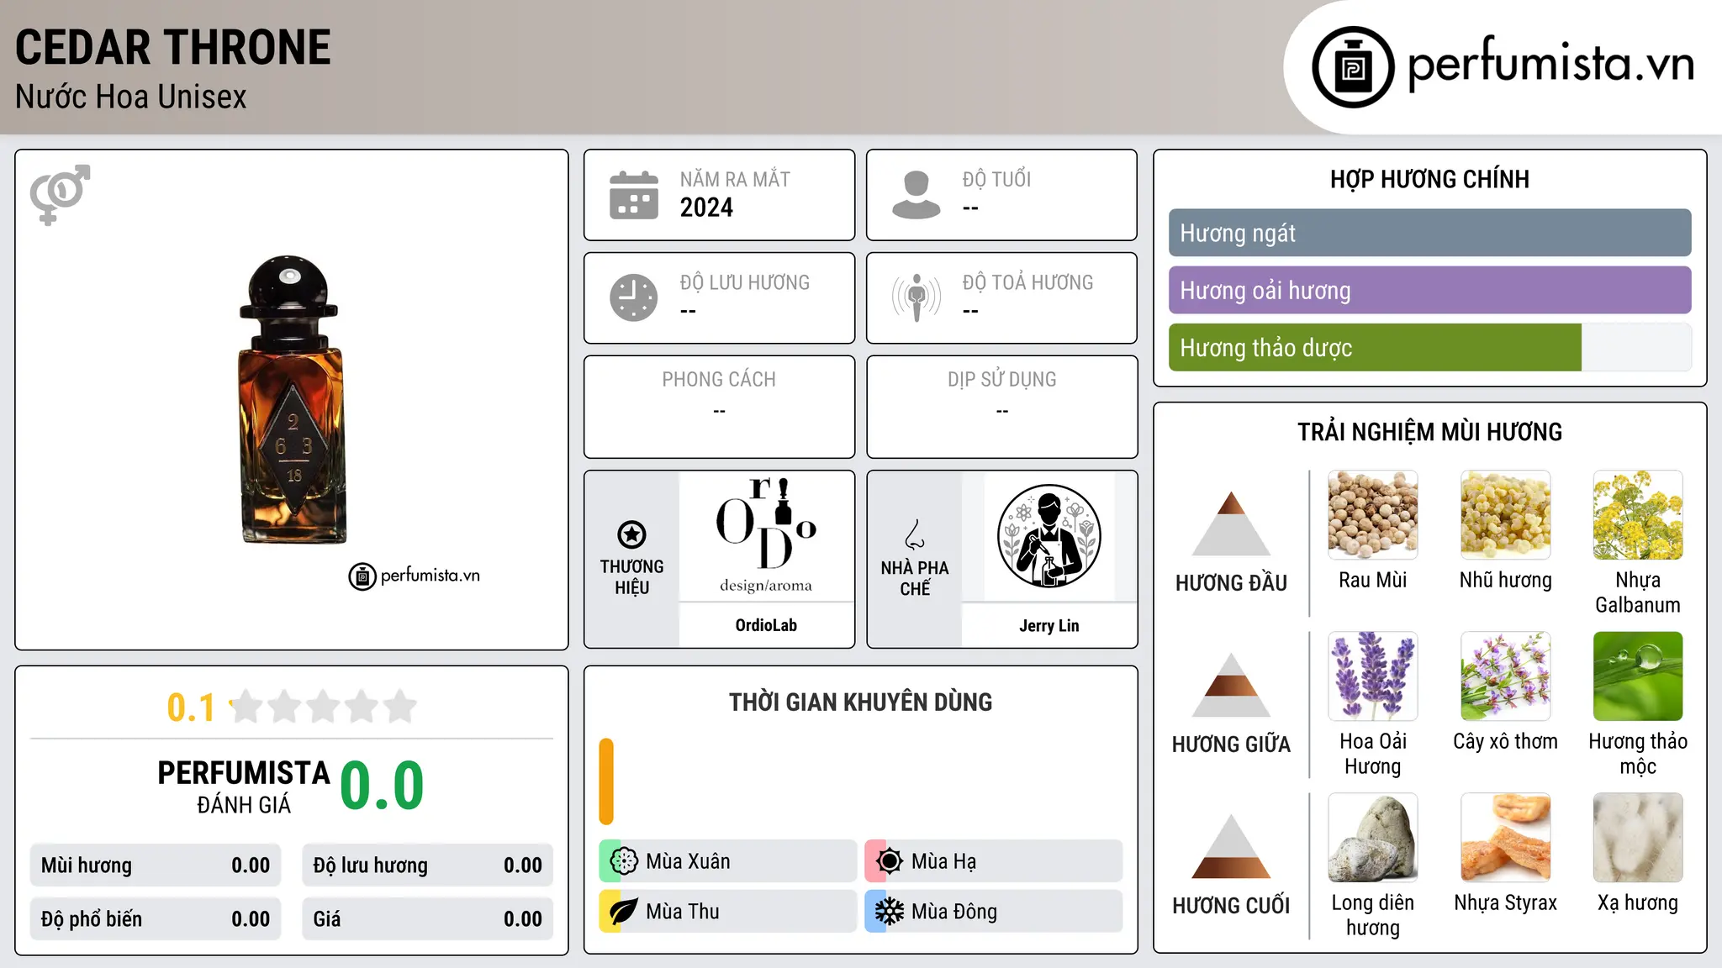
Task: Click the perfumista.vn site name
Action: (x=1551, y=64)
